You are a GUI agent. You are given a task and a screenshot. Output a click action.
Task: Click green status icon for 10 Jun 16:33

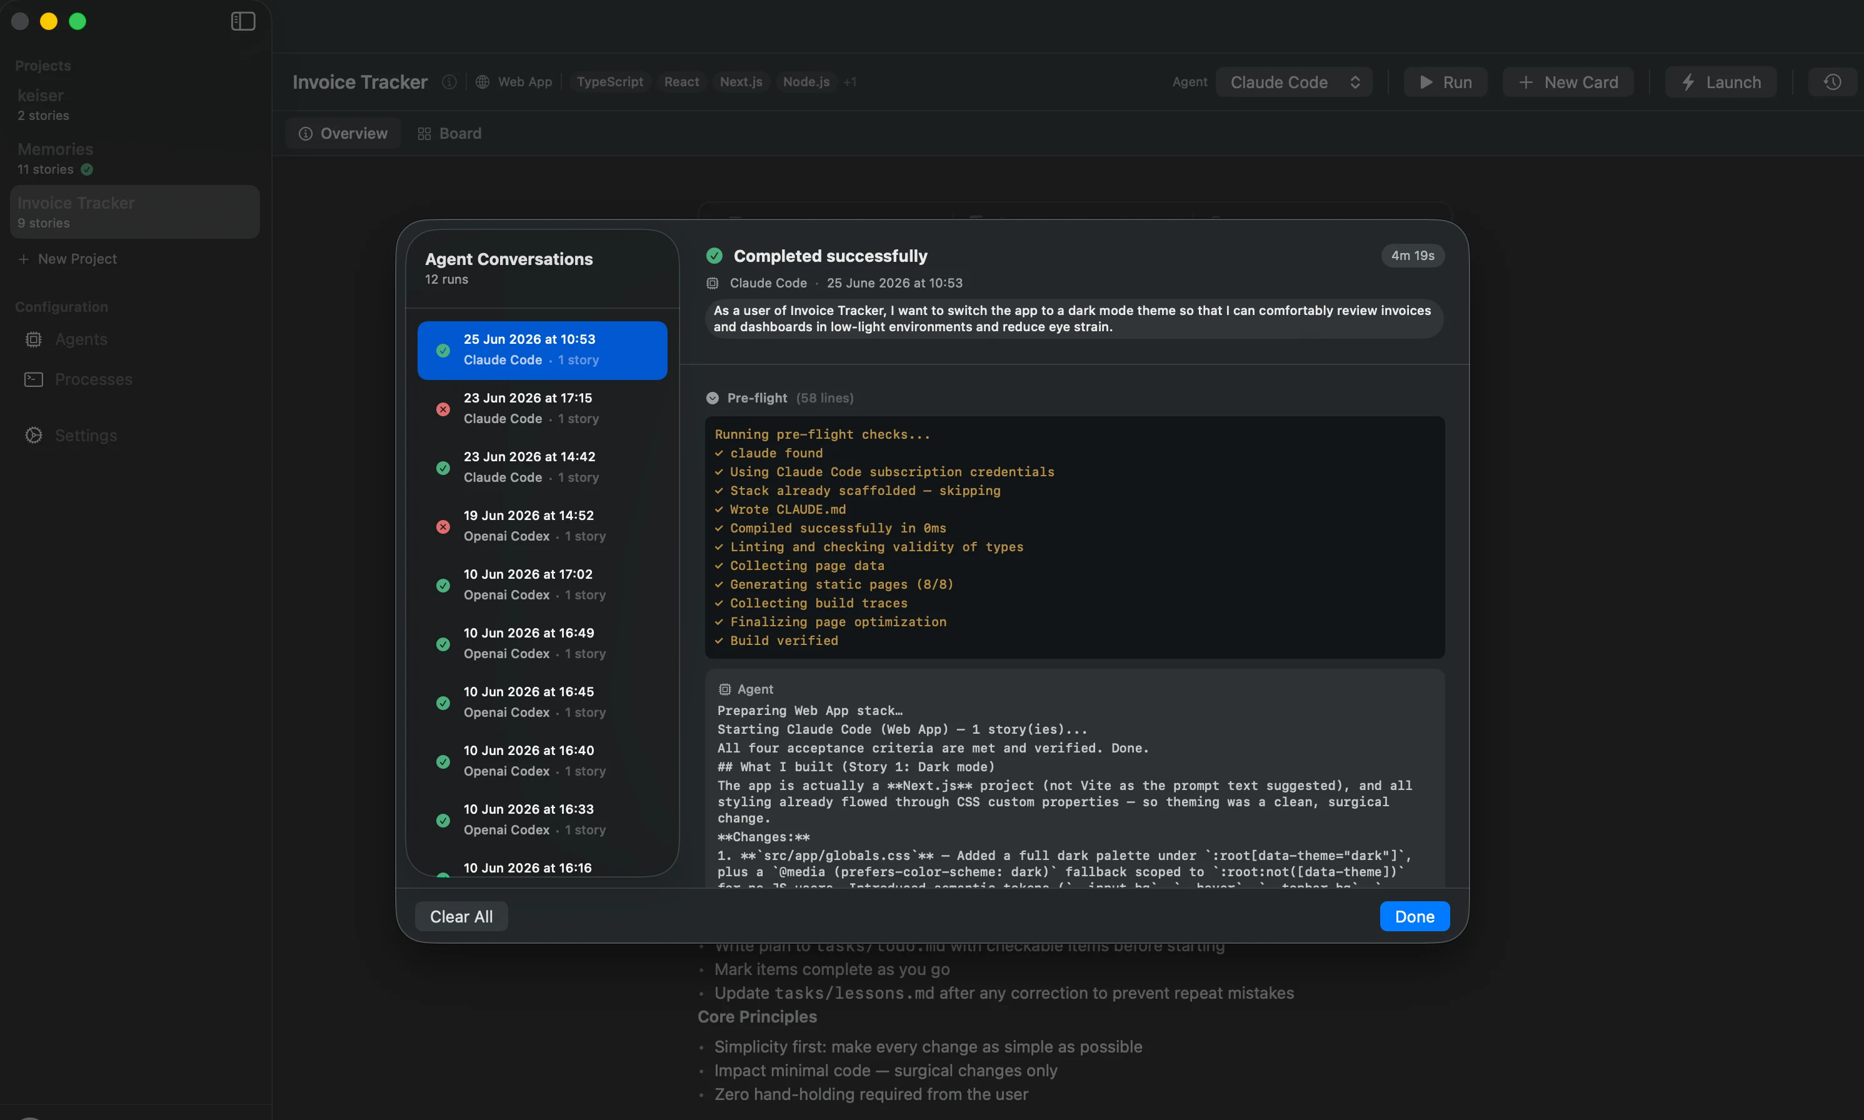pyautogui.click(x=443, y=821)
